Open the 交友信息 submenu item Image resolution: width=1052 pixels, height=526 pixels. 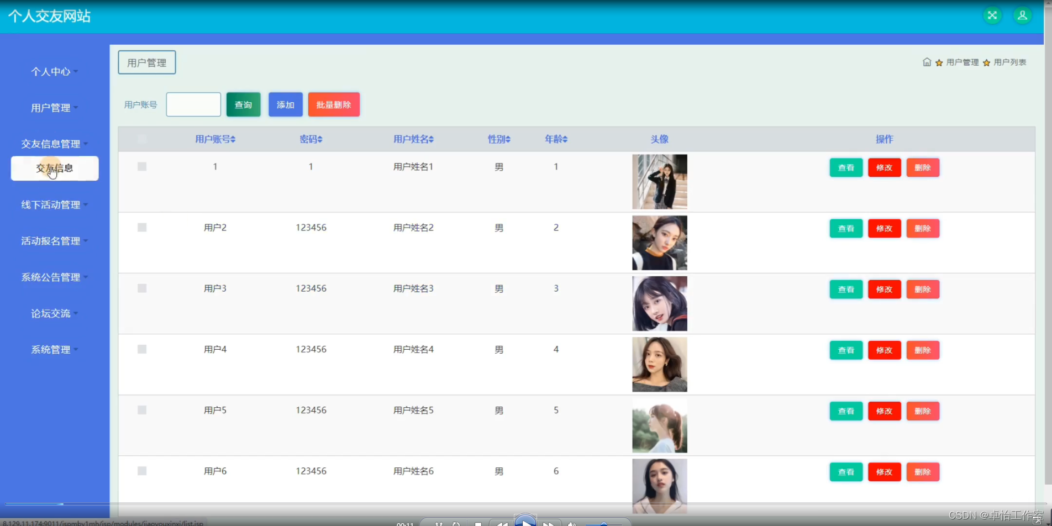[55, 169]
